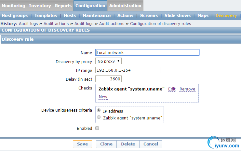Remove the Zabbix agent check

187,89
